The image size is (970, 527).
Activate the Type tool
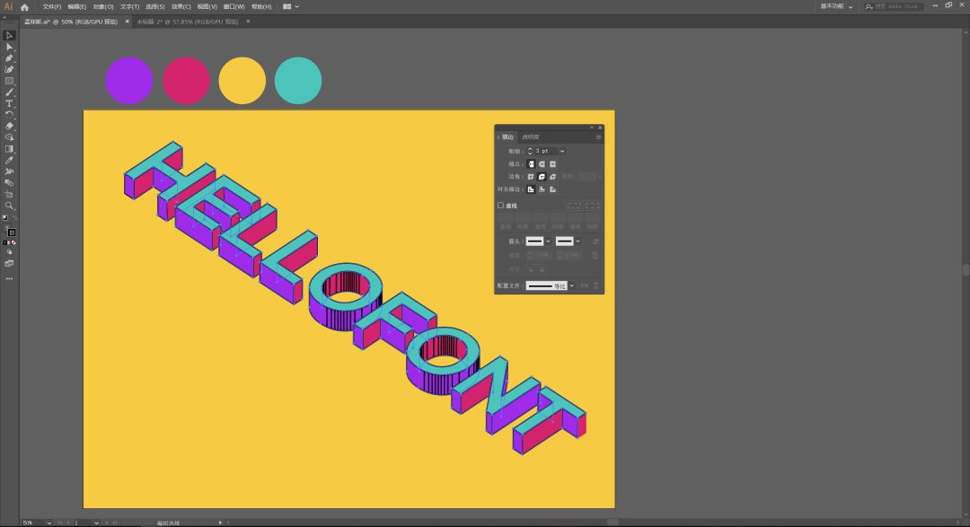pos(9,103)
